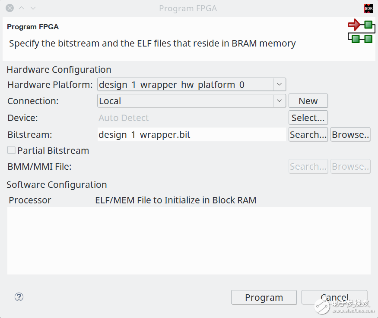Cancel the Program FPGA dialog

[x=334, y=297]
